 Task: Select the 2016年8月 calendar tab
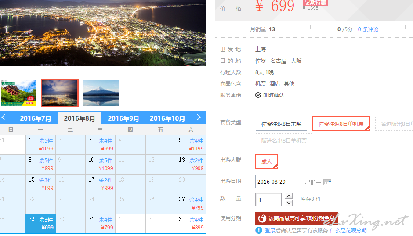point(80,118)
